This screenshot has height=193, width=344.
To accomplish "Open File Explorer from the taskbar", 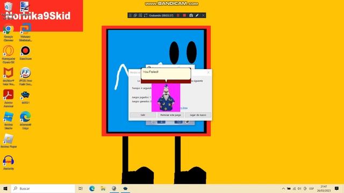I will [103, 188].
